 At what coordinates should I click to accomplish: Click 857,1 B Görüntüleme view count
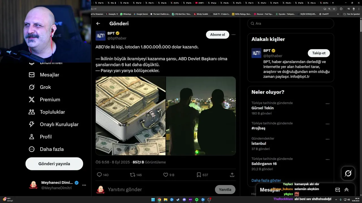pyautogui.click(x=149, y=162)
